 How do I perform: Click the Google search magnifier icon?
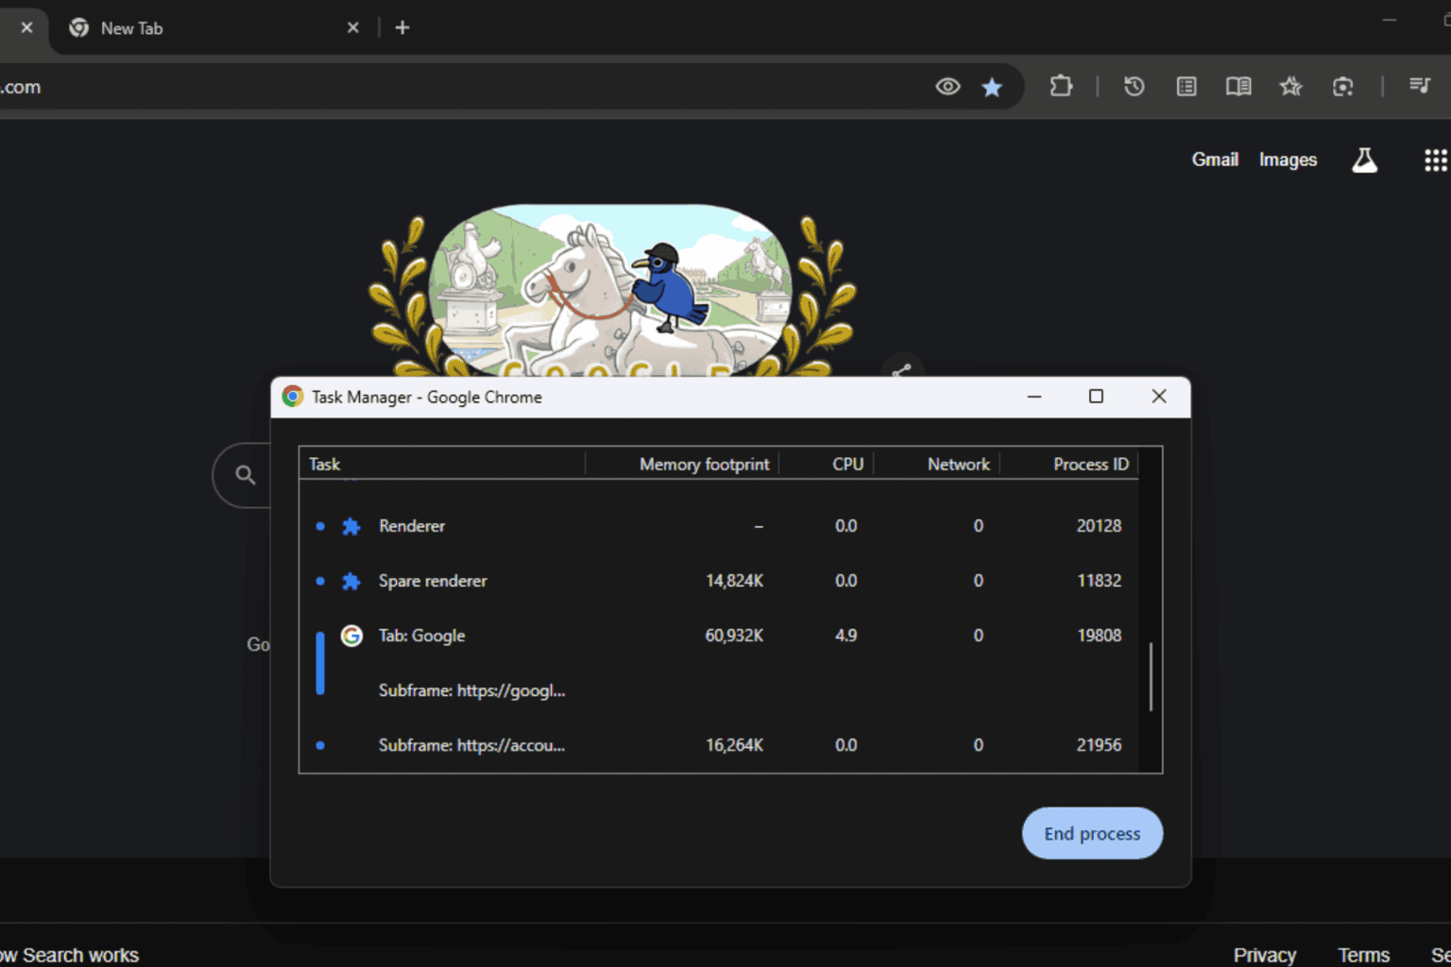click(x=246, y=475)
